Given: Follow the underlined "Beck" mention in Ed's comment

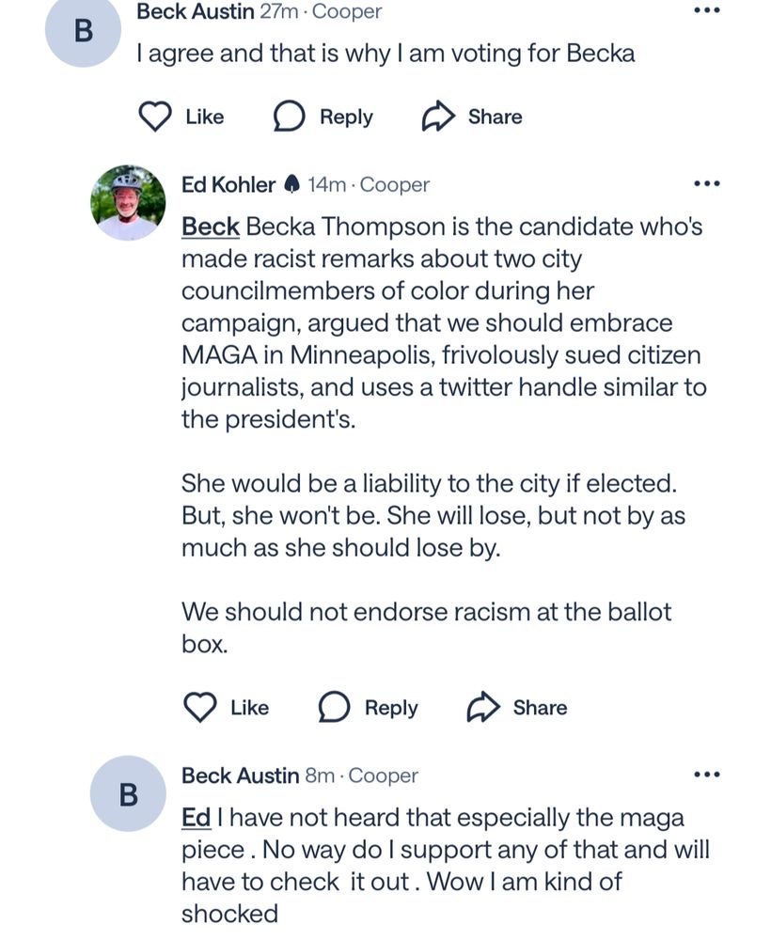Looking at the screenshot, I should pos(210,227).
